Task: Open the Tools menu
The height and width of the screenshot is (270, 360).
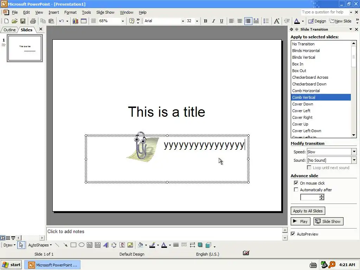Action: coord(86,12)
